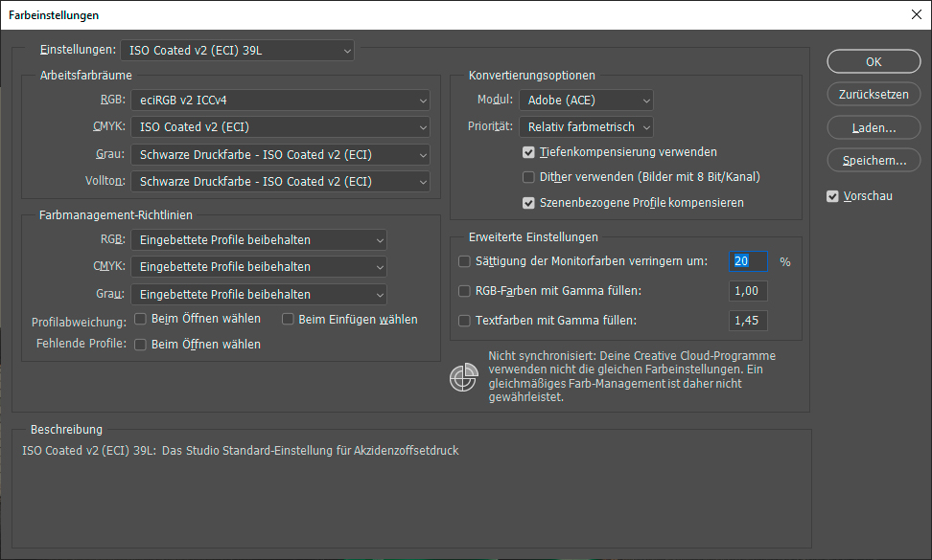Viewport: 932px width, 560px height.
Task: Click Zurücksetzen to reset the dialog
Action: [873, 94]
